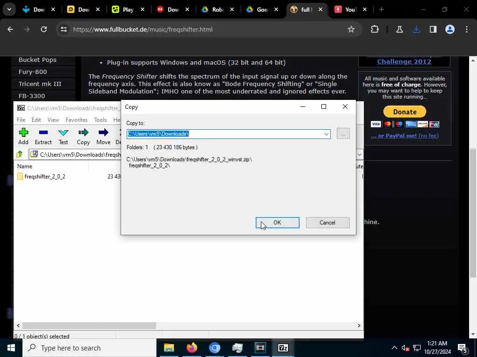
Task: Click the 7-Zip Add toolbar icon
Action: click(x=23, y=136)
